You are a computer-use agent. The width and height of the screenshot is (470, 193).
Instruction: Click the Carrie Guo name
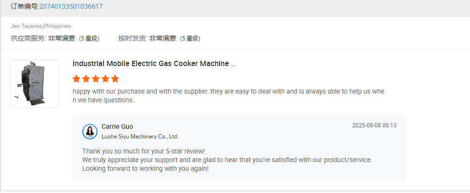[x=117, y=126]
